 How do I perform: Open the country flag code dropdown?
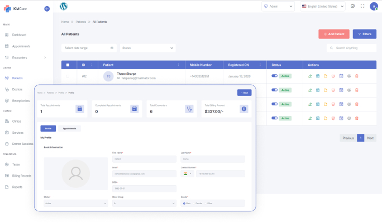pos(187,173)
